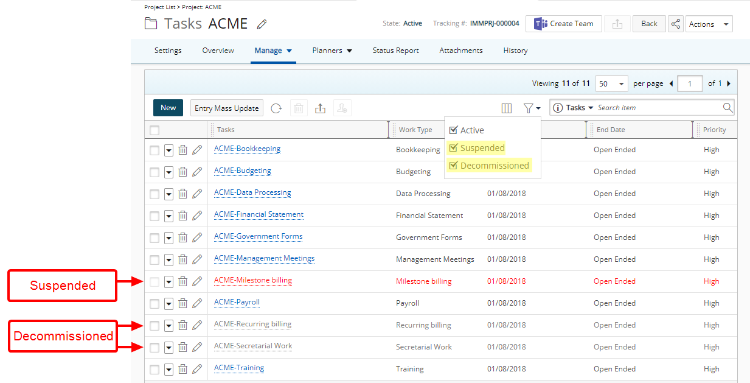Click the upload icon beside Create Team
The height and width of the screenshot is (383, 750).
click(617, 24)
